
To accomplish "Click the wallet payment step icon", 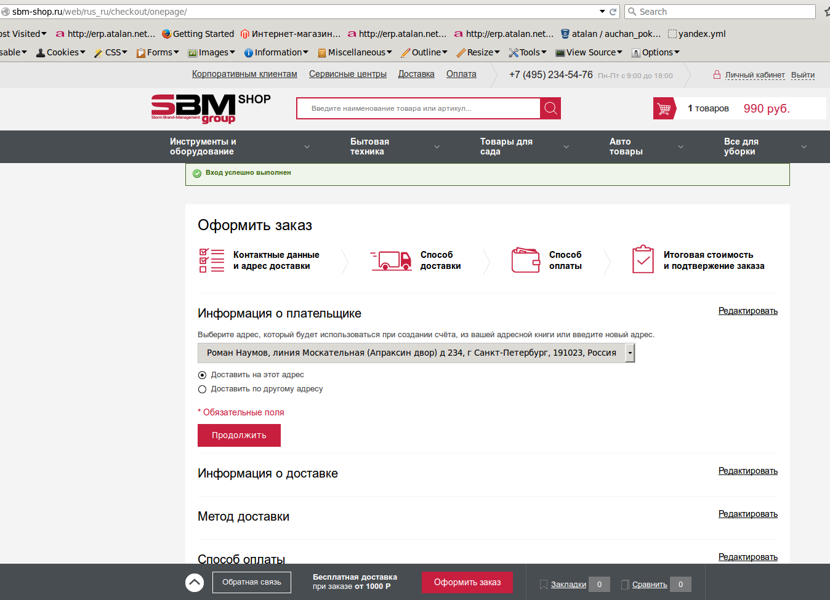I will pos(526,260).
